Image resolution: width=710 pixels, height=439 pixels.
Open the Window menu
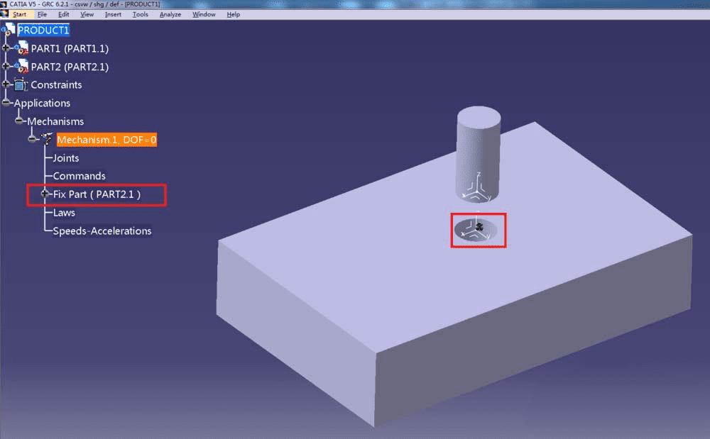click(x=204, y=14)
